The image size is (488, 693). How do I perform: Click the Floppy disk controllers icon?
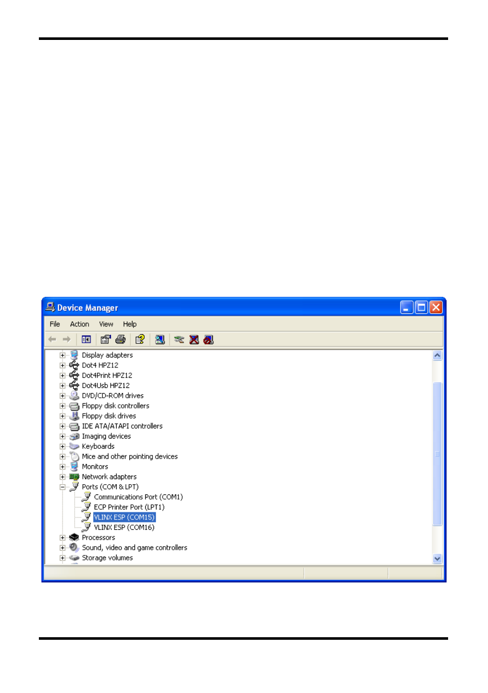point(74,406)
